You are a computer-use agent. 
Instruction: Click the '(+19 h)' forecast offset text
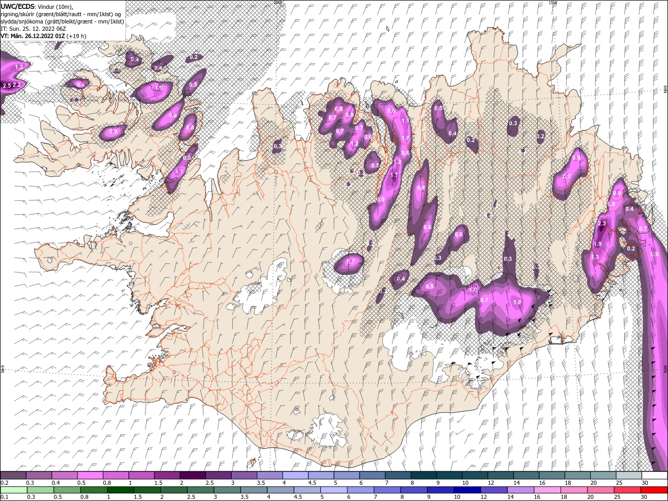[x=76, y=36]
